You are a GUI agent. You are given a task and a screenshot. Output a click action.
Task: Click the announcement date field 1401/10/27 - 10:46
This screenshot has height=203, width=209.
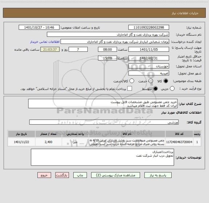39,27
